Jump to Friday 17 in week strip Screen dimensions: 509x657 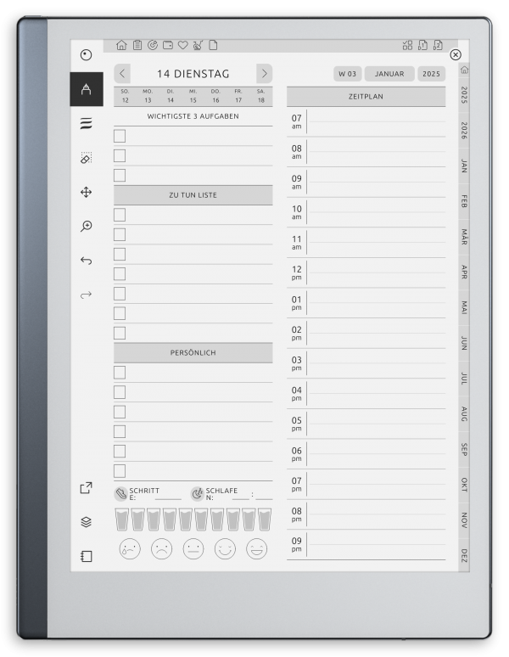238,96
